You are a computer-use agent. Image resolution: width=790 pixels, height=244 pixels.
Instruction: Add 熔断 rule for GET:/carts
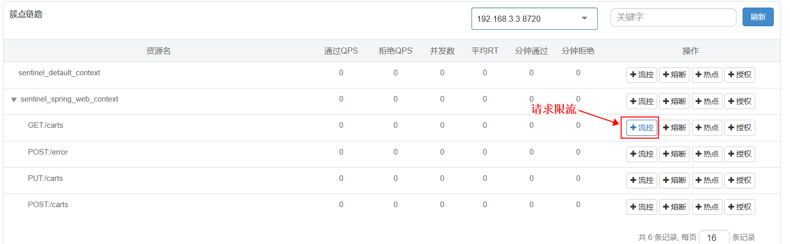pyautogui.click(x=674, y=128)
